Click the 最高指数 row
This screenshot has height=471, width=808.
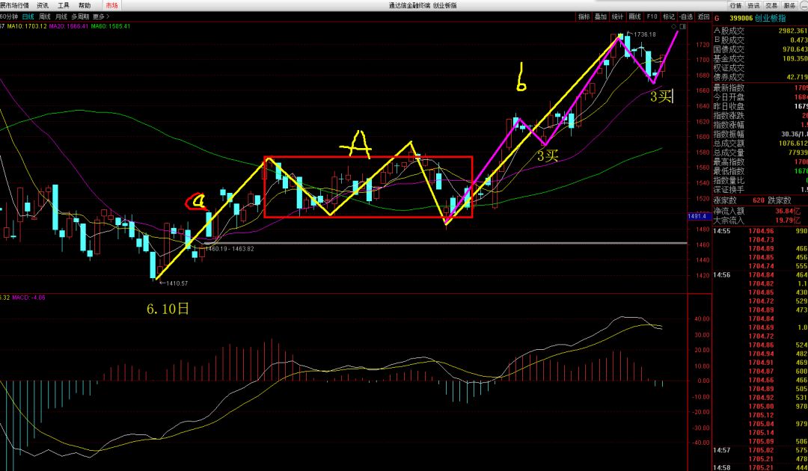click(760, 162)
